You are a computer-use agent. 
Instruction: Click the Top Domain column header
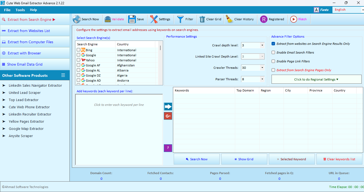pyautogui.click(x=247, y=90)
